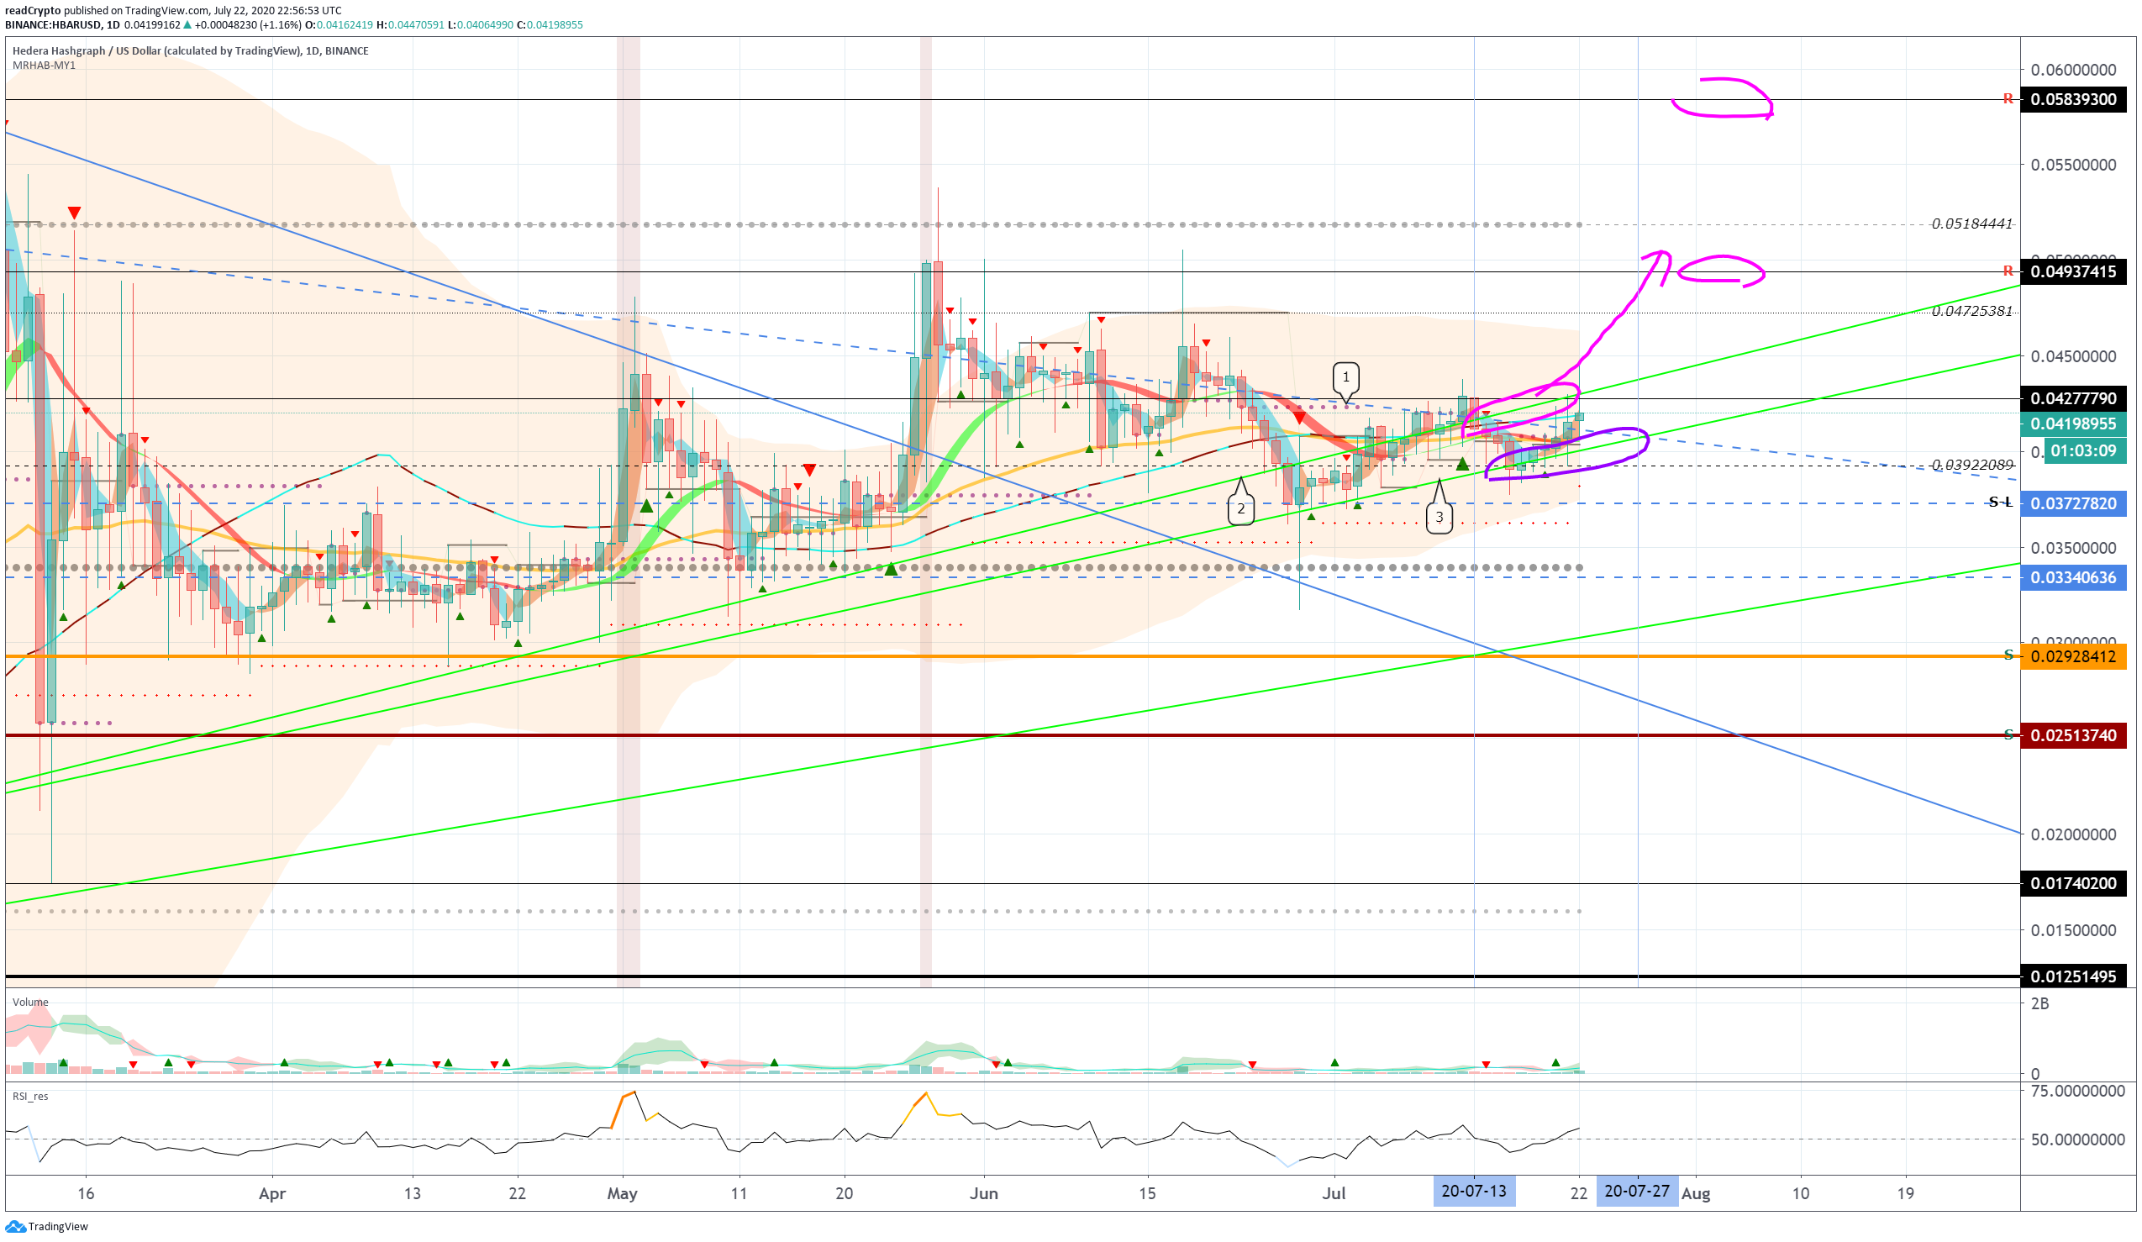
Task: Click the readCrypto author name
Action: [x=33, y=11]
